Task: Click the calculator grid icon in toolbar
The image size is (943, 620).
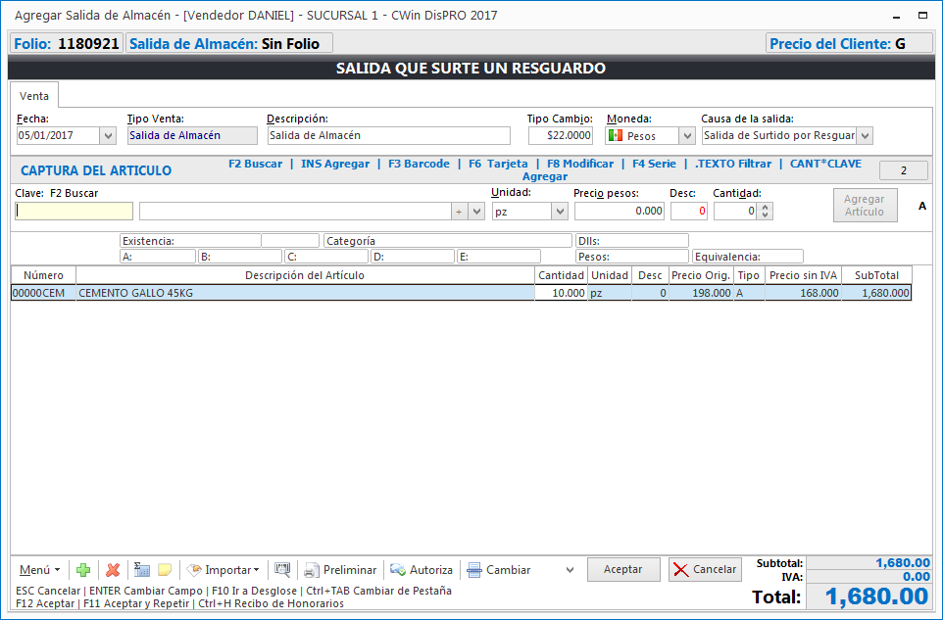Action: [x=142, y=570]
